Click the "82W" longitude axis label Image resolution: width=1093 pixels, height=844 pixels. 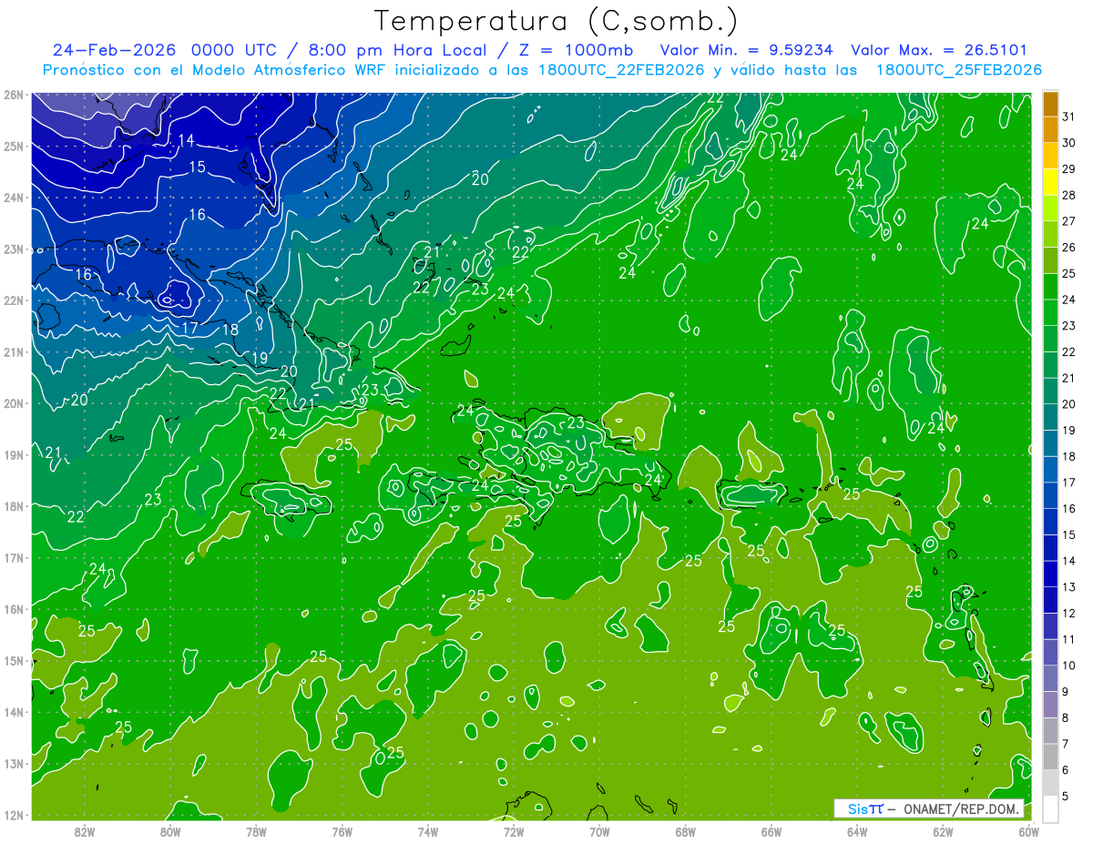(x=85, y=830)
